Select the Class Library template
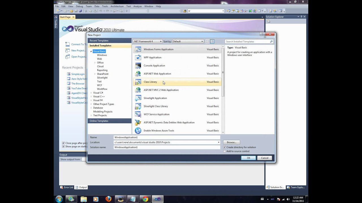This screenshot has width=362, height=203. 177,82
